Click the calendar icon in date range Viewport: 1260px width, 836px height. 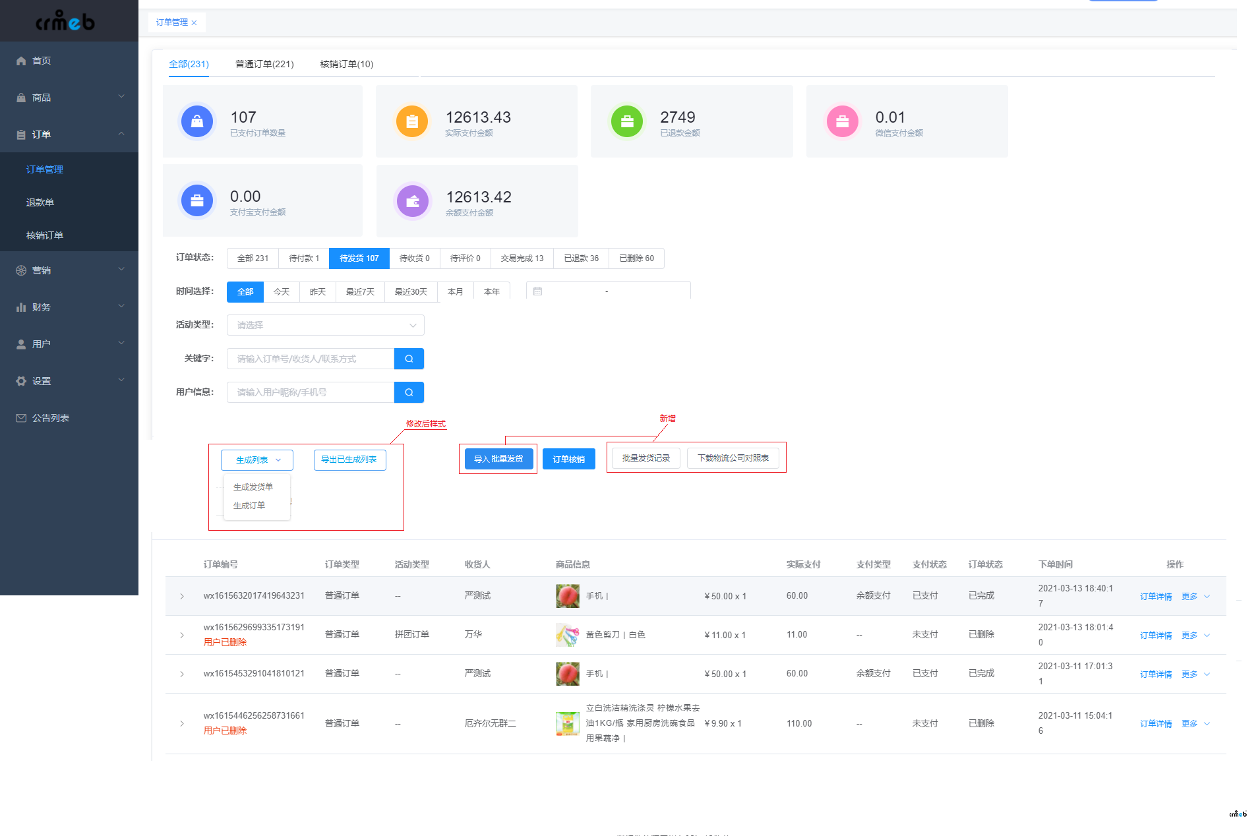537,291
